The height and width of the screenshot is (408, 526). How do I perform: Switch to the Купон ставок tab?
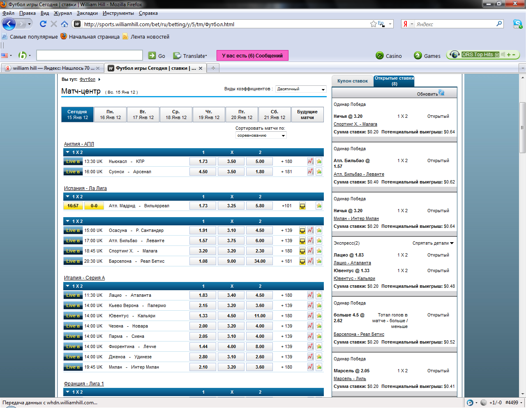click(352, 81)
